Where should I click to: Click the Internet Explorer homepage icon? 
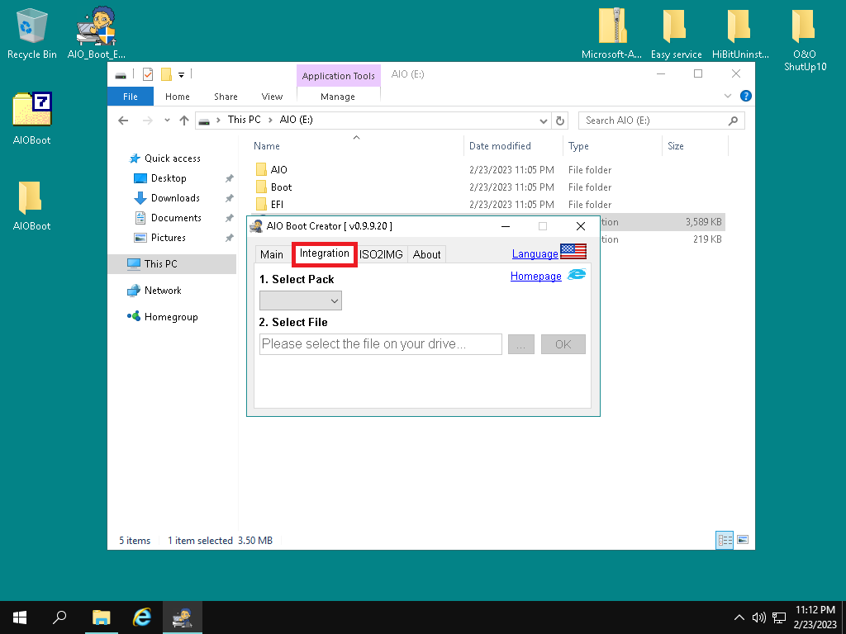[576, 275]
